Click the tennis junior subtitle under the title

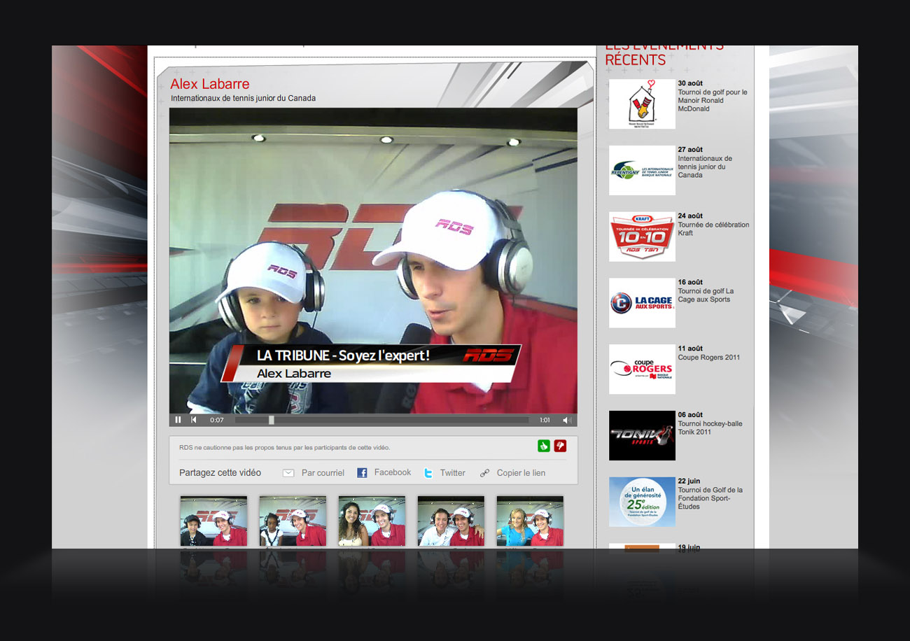(243, 99)
